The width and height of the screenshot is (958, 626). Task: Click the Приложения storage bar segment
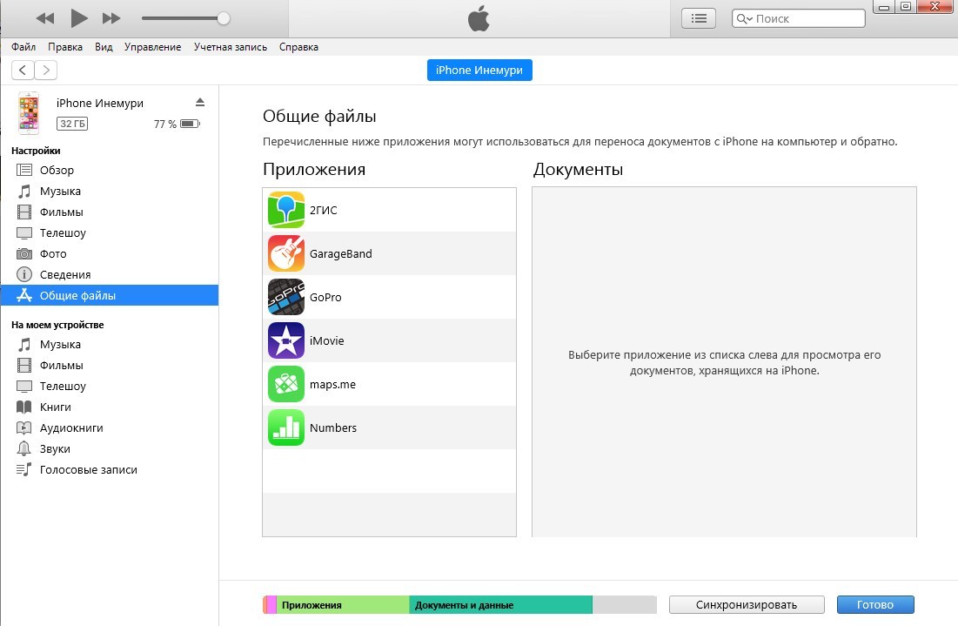click(x=343, y=604)
